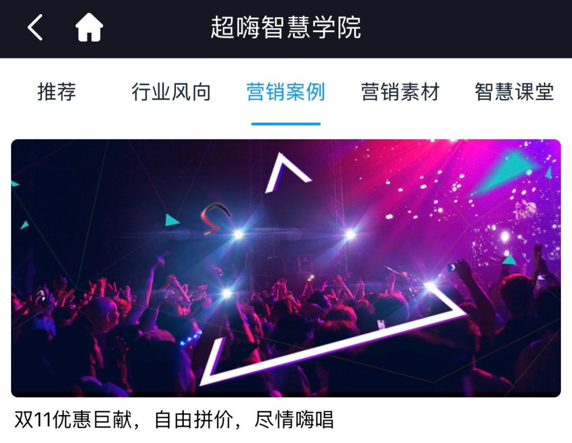Go back using the left arrow icon
Screen dimensions: 572x443
[35, 28]
